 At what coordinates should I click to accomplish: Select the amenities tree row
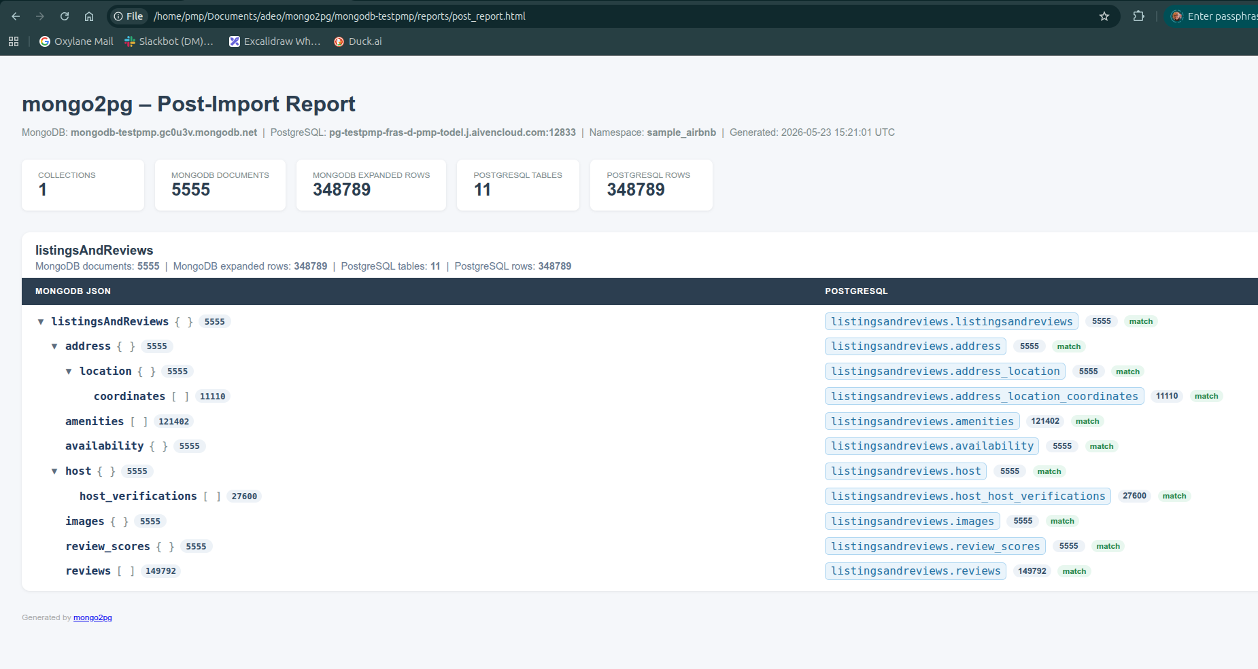click(x=129, y=422)
